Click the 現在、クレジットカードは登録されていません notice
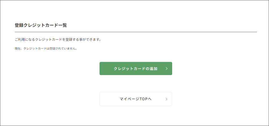 pyautogui.click(x=46, y=49)
